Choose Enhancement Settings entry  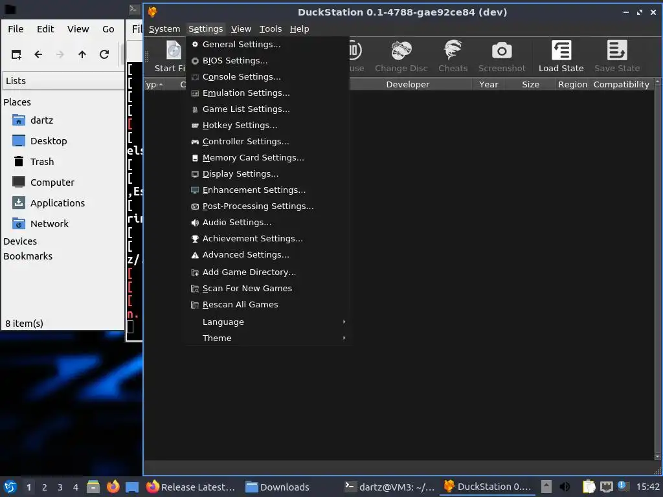[267, 190]
